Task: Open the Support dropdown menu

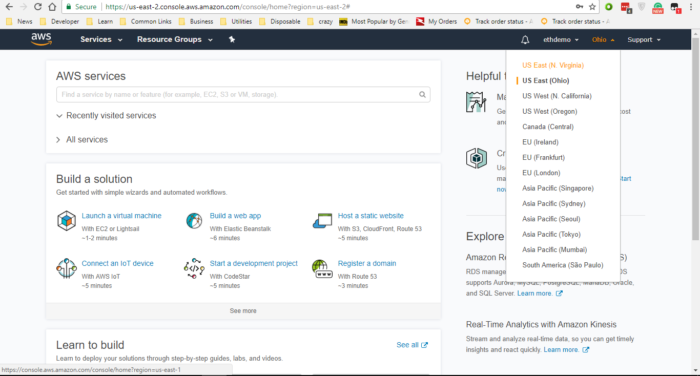Action: (644, 39)
